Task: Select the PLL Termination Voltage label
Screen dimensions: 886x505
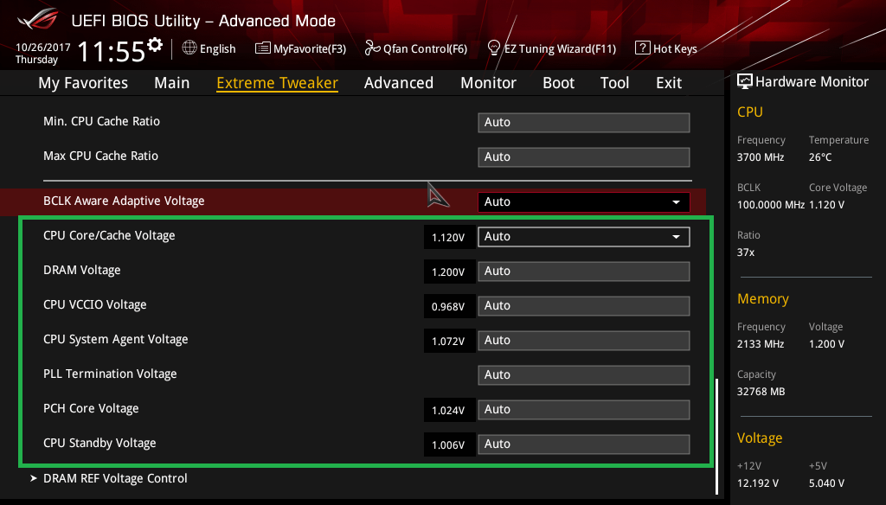Action: (110, 374)
